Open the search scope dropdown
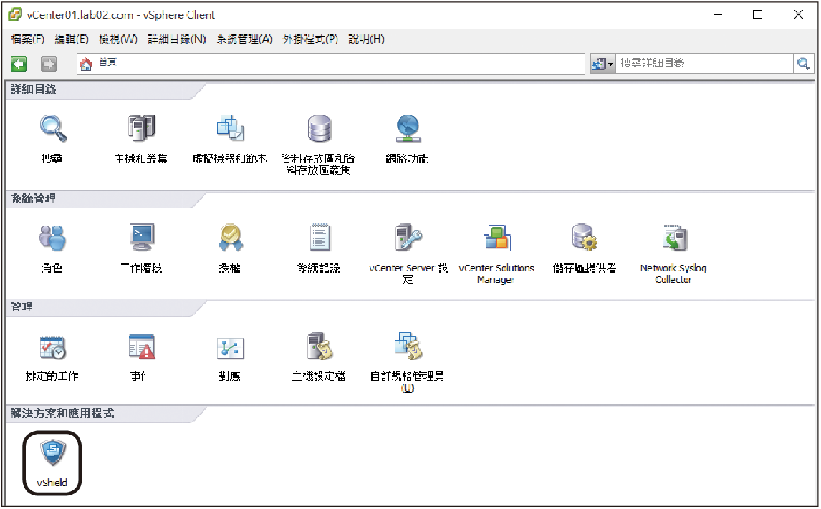The image size is (821, 509). point(602,64)
